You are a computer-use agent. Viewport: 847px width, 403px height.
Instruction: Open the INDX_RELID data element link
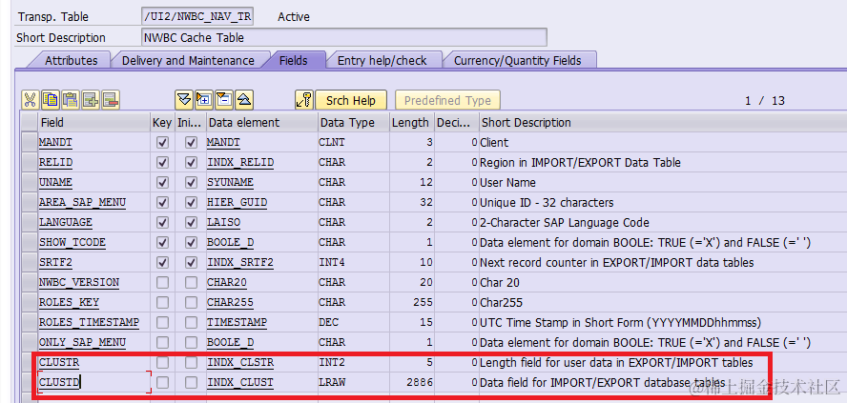click(x=240, y=162)
